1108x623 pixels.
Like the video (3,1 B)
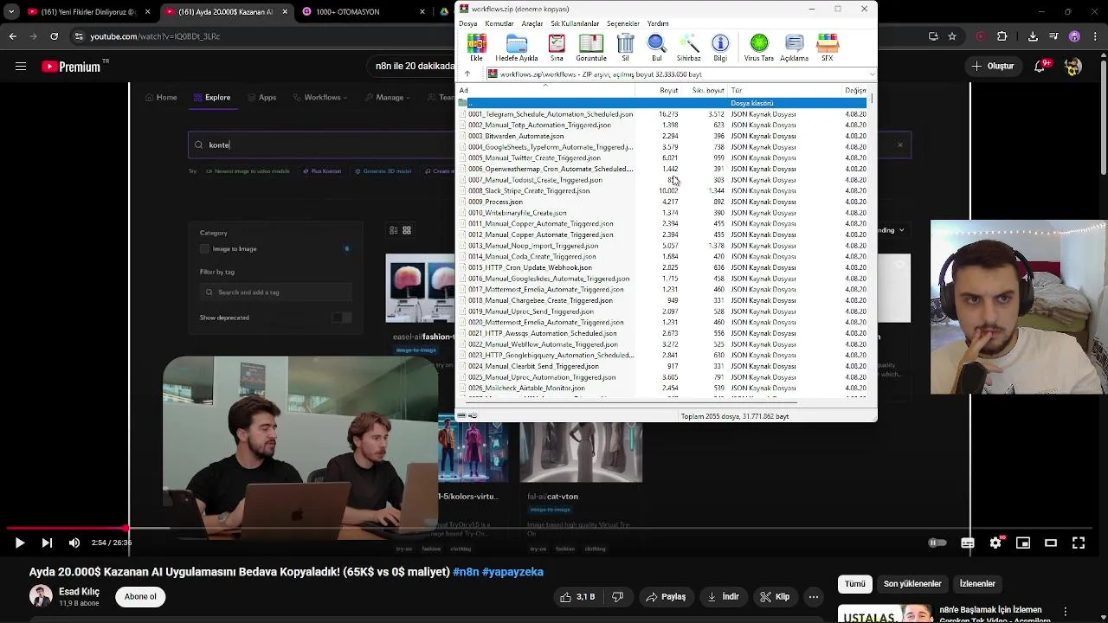click(x=577, y=597)
